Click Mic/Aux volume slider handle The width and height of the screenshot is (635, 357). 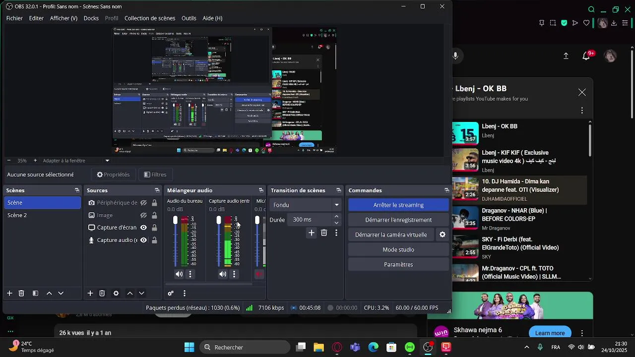pos(257,220)
